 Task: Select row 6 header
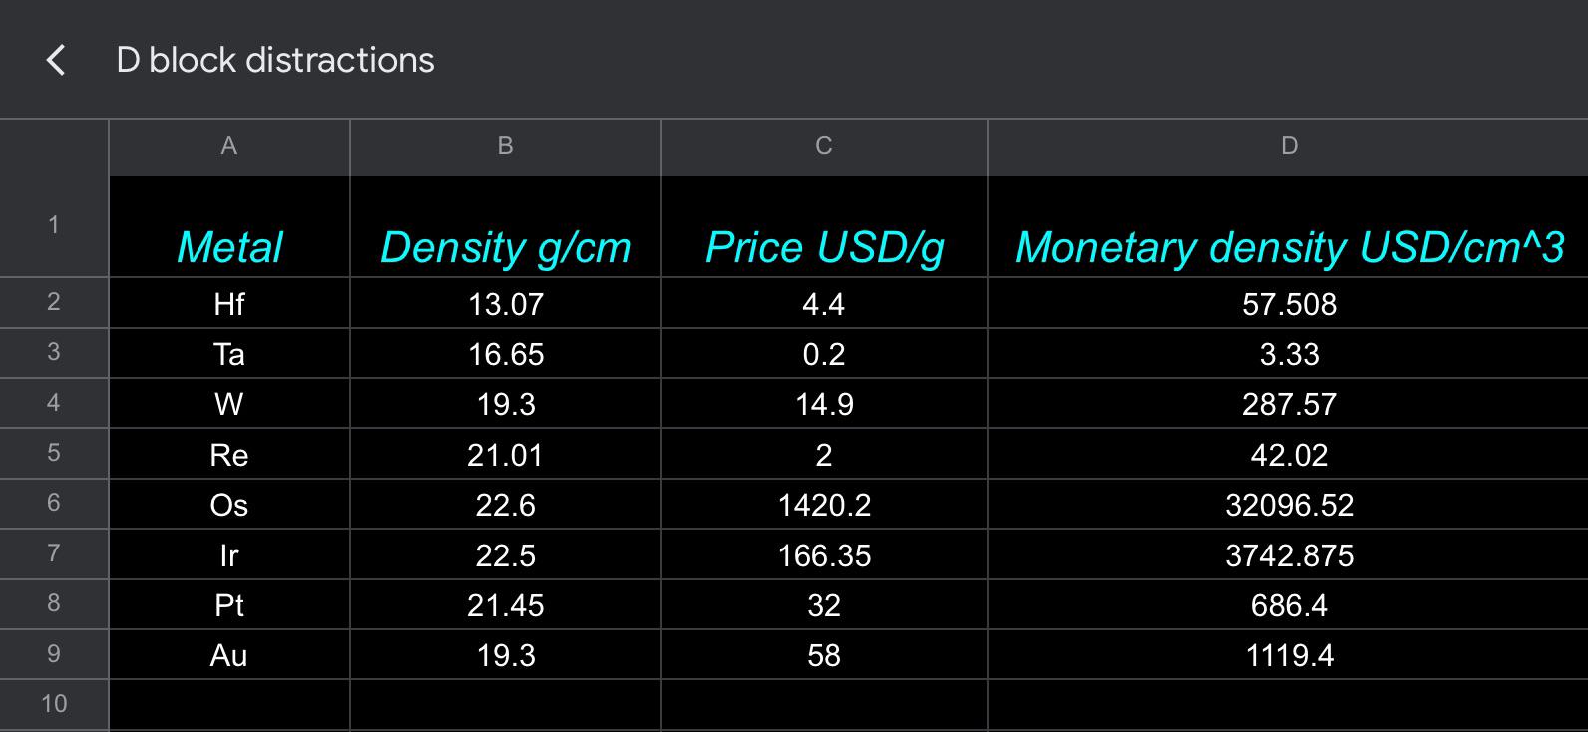point(54,503)
